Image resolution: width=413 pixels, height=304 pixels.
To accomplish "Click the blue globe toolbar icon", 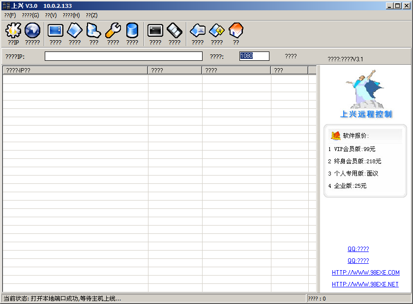I will (32, 31).
